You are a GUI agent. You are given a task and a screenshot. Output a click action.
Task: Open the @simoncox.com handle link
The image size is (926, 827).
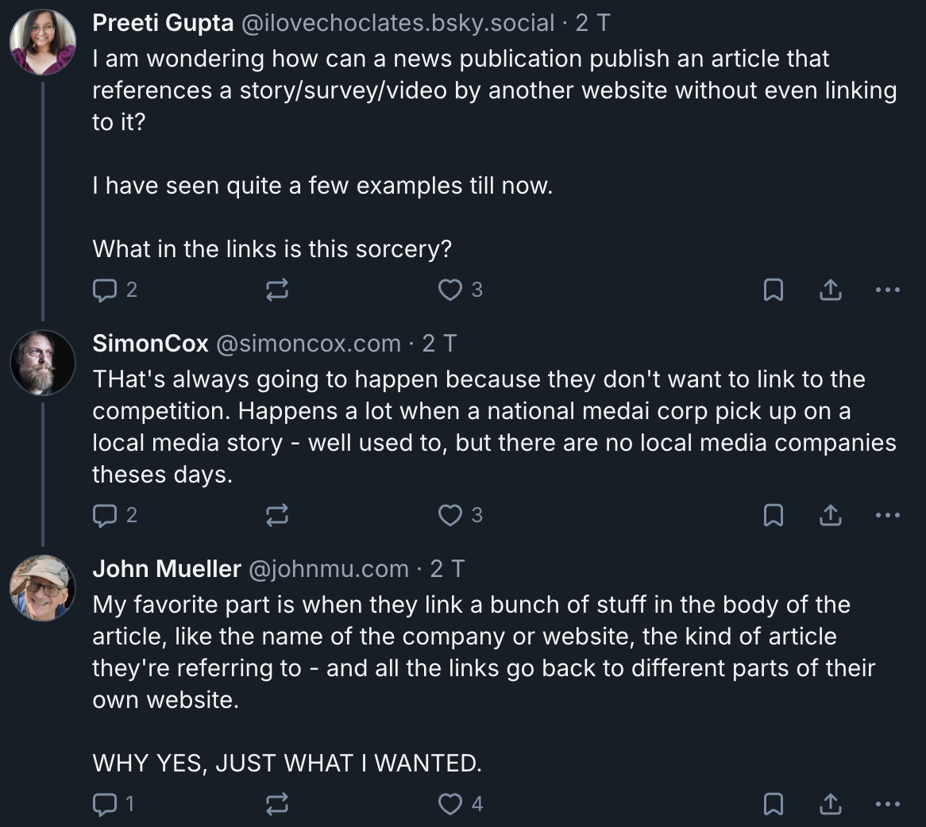pyautogui.click(x=308, y=344)
